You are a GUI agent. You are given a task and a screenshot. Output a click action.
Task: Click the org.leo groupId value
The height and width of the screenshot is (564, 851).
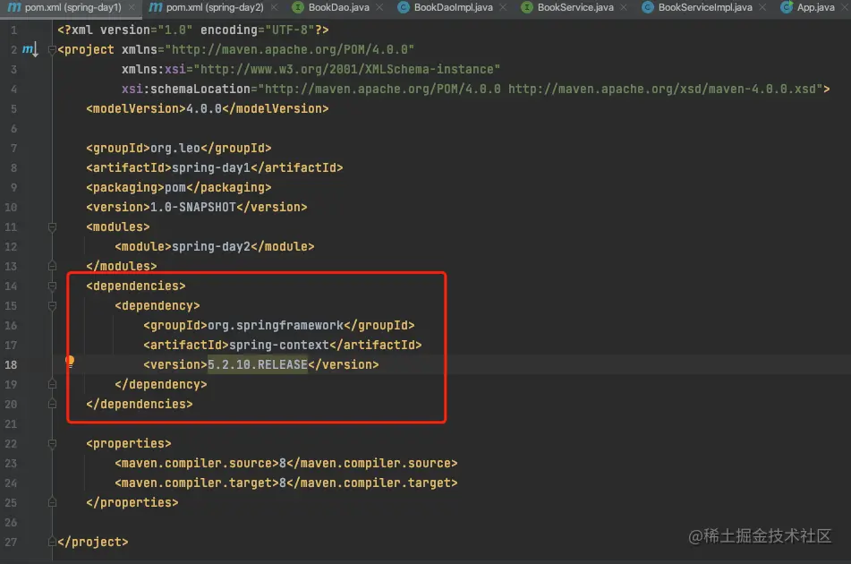[x=175, y=149]
